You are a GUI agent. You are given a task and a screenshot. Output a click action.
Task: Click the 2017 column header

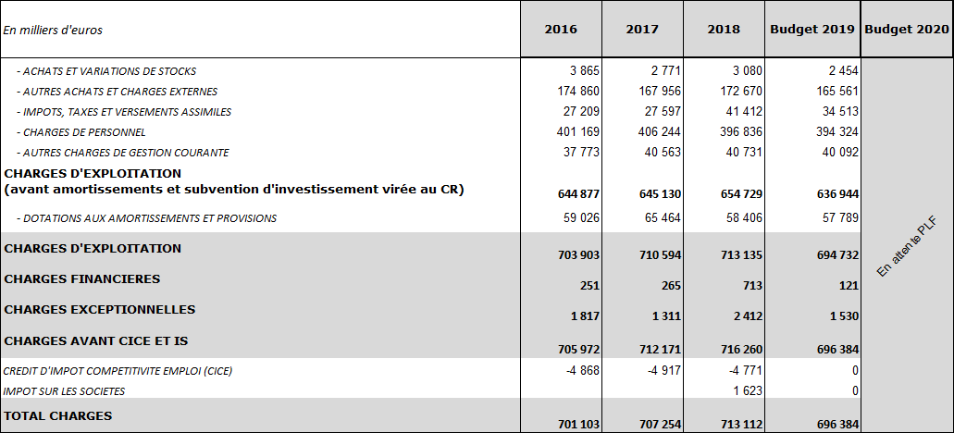(x=642, y=30)
